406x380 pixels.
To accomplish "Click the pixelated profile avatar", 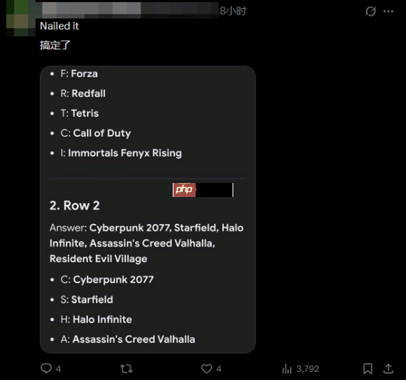I will click(21, 18).
